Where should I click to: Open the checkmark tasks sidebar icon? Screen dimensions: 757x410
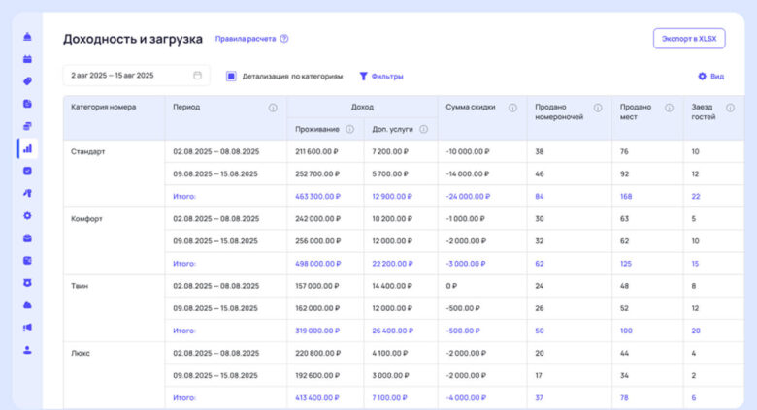pyautogui.click(x=27, y=171)
